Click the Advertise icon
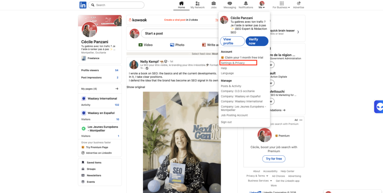Screen dimensions: 383x193 [x=298, y=3]
